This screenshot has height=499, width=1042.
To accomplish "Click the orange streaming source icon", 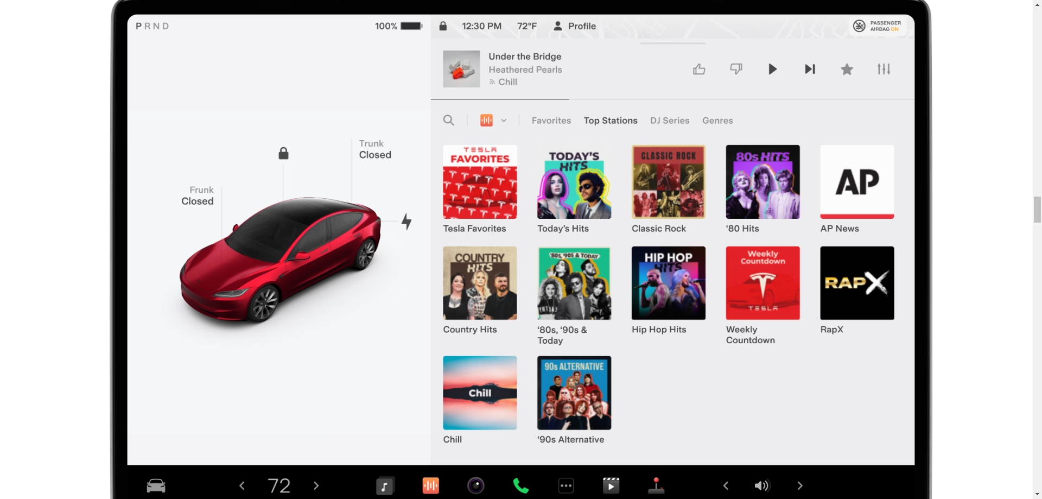I will pos(486,121).
